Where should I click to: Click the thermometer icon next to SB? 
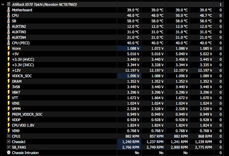pyautogui.click(x=9, y=21)
